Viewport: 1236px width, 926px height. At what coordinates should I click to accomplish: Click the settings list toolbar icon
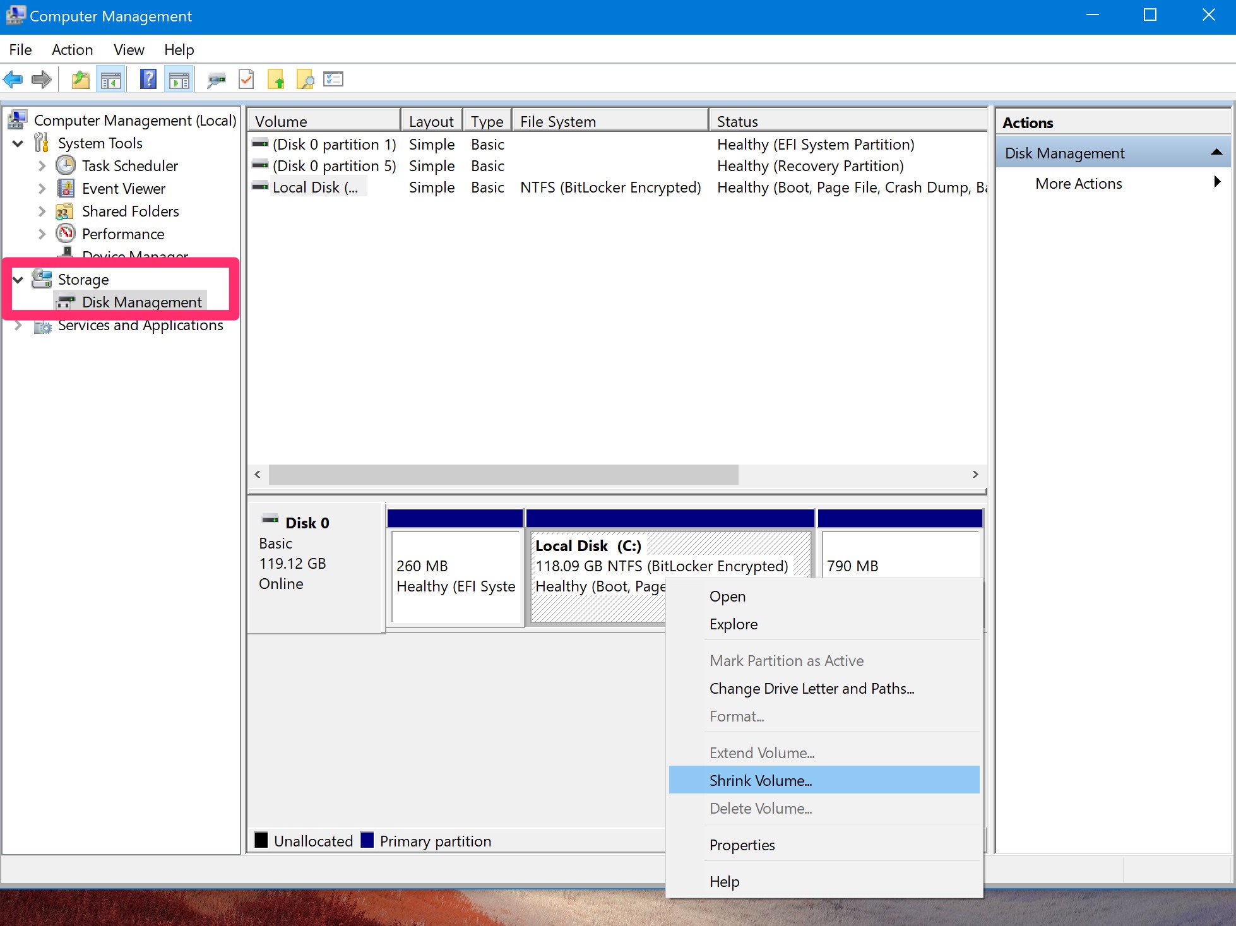(x=333, y=79)
